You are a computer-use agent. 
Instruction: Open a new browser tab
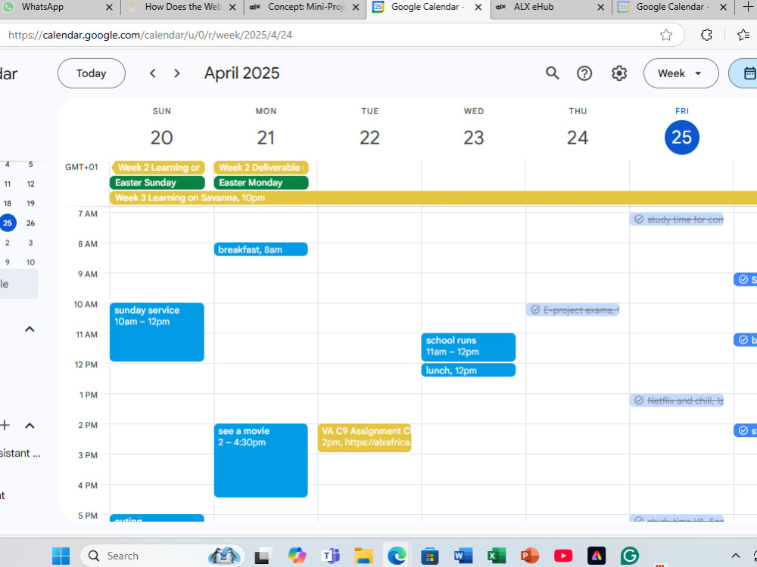tap(747, 7)
